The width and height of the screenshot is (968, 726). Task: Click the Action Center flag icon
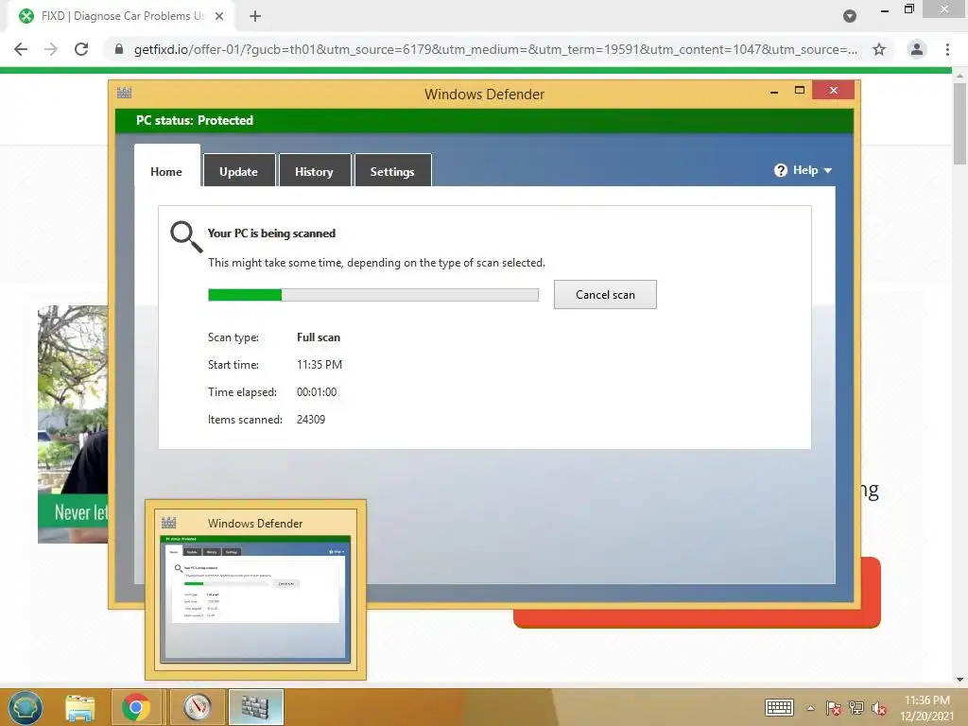[834, 708]
